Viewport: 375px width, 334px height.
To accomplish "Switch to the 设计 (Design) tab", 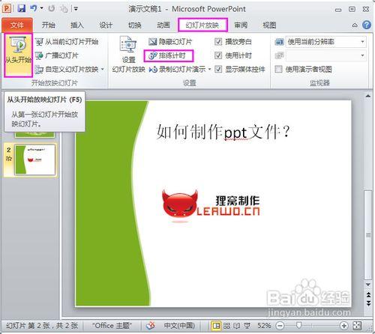I will coord(106,25).
